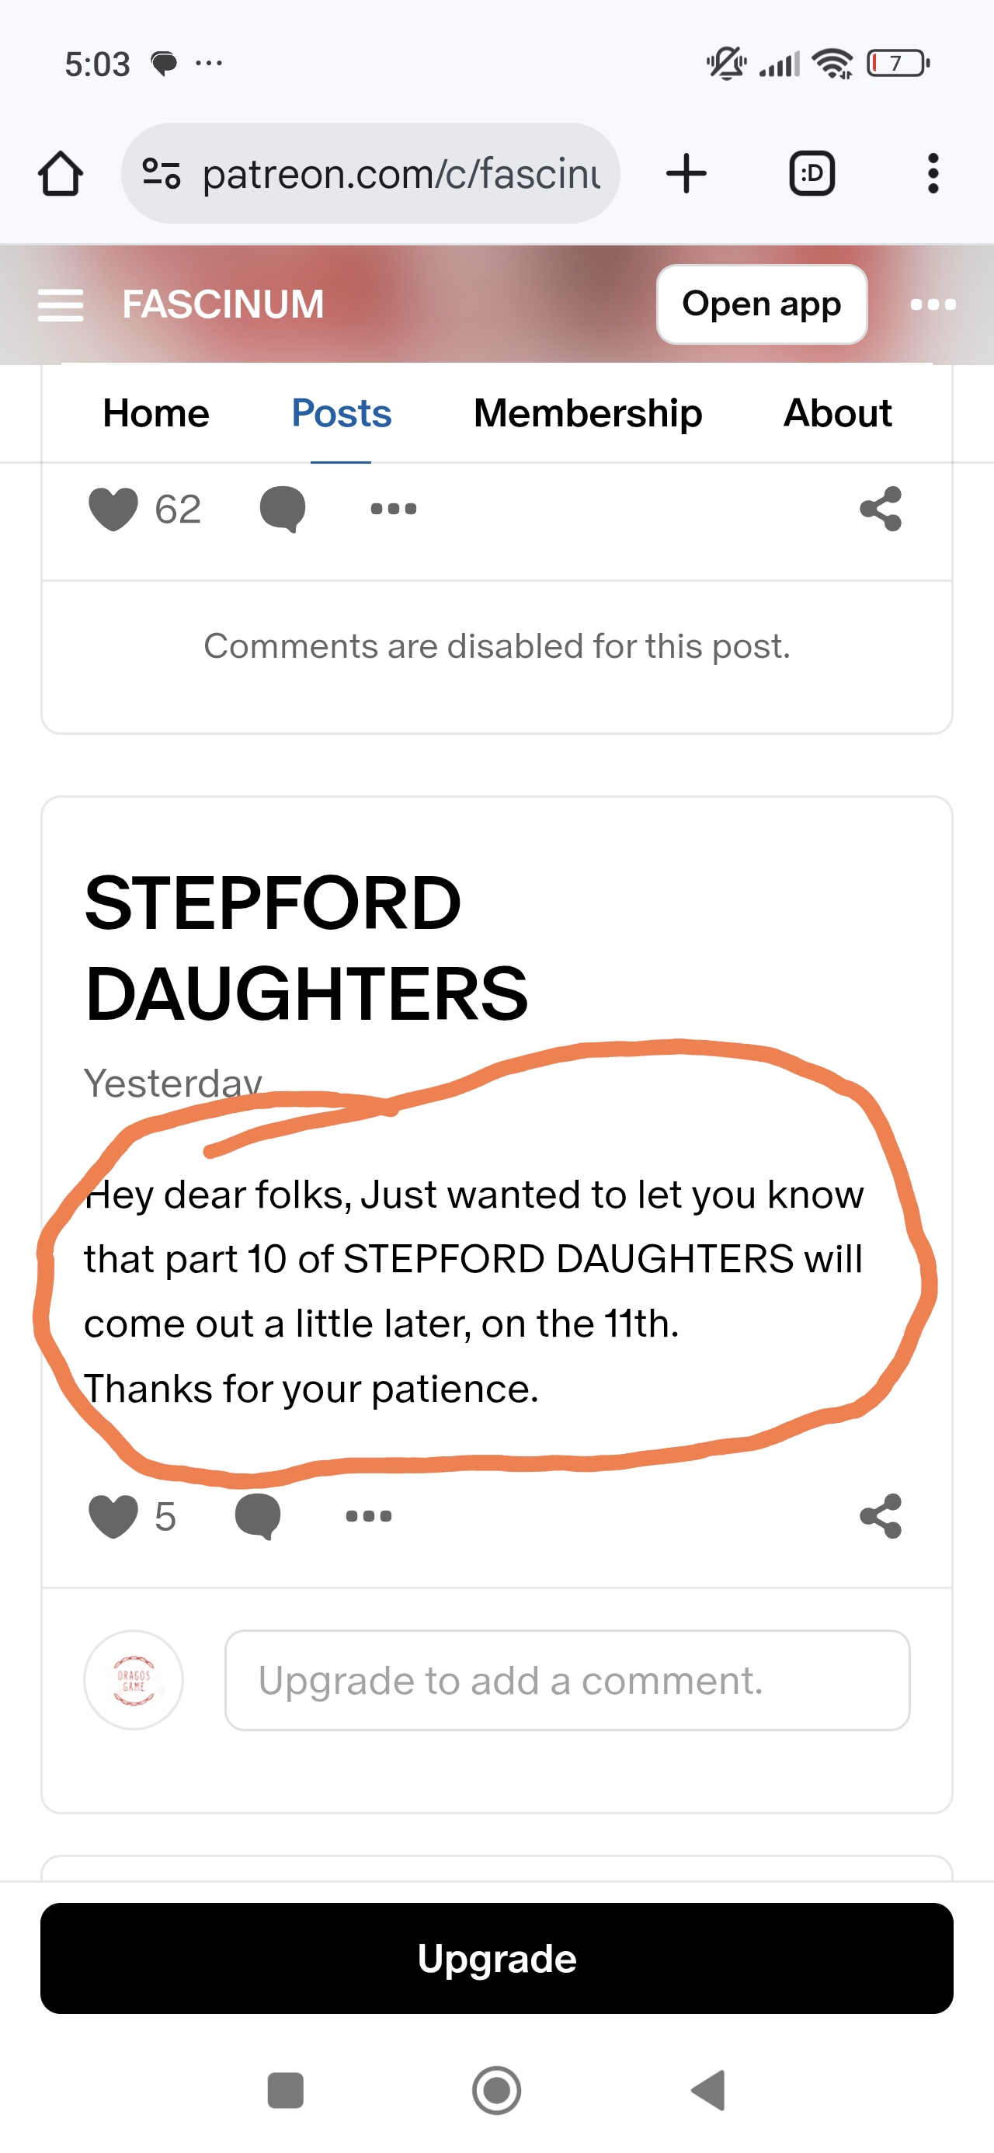The image size is (994, 2153).
Task: Open a new browser tab
Action: pos(686,174)
